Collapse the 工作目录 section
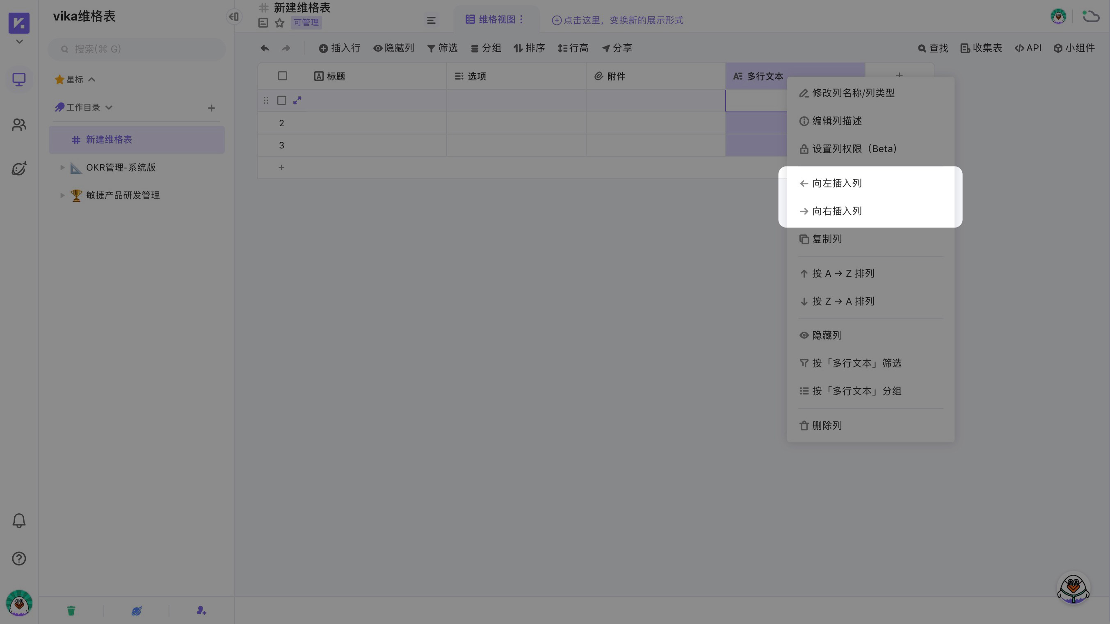 [109, 107]
